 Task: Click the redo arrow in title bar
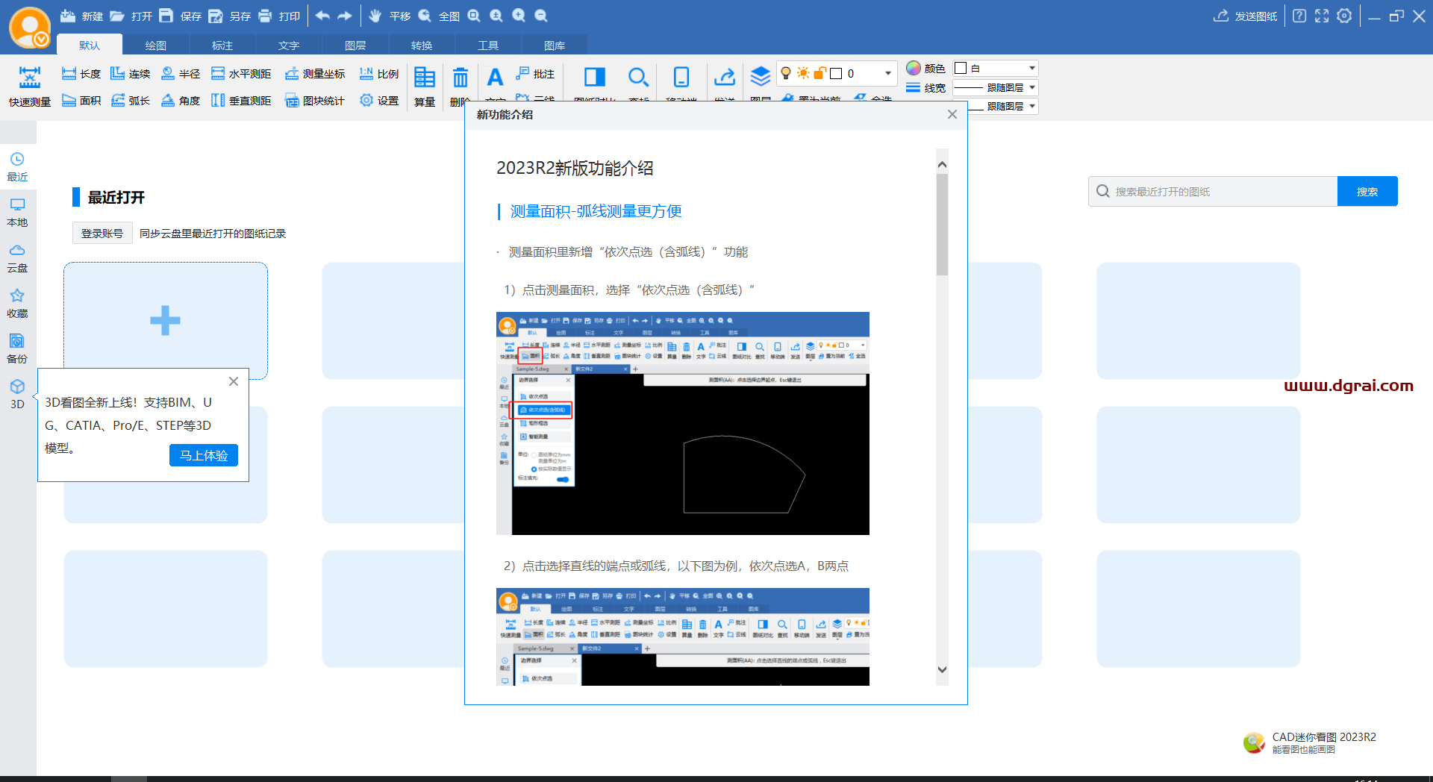pos(345,16)
